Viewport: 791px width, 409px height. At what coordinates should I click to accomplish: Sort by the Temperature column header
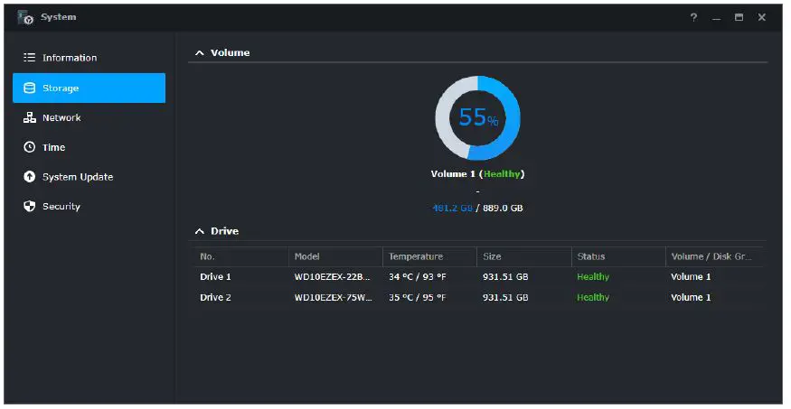coord(416,256)
